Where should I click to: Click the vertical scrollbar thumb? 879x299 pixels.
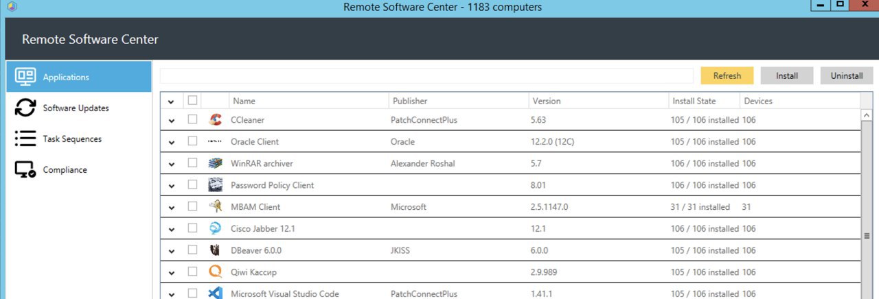tap(867, 235)
